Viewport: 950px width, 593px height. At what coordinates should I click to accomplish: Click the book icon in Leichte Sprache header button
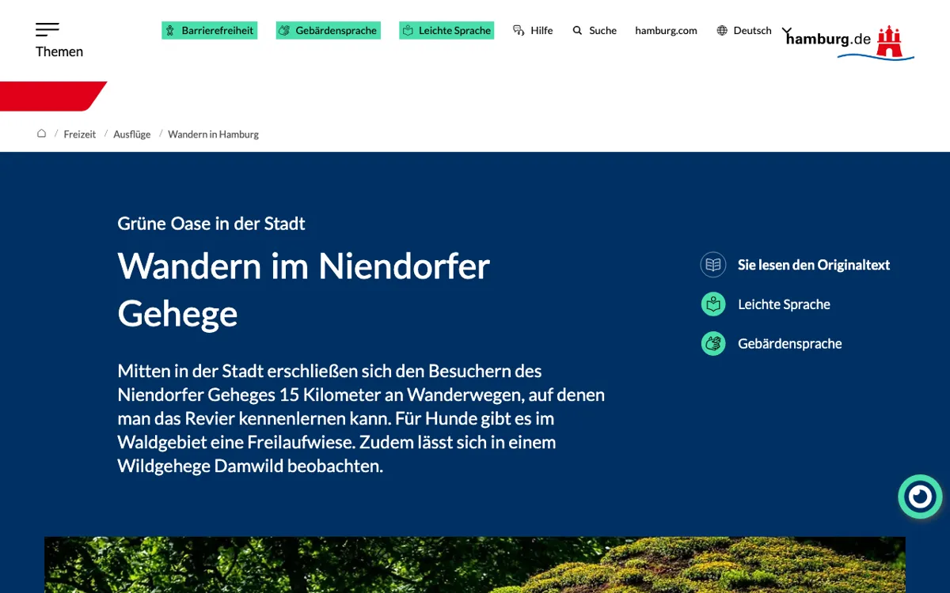408,31
